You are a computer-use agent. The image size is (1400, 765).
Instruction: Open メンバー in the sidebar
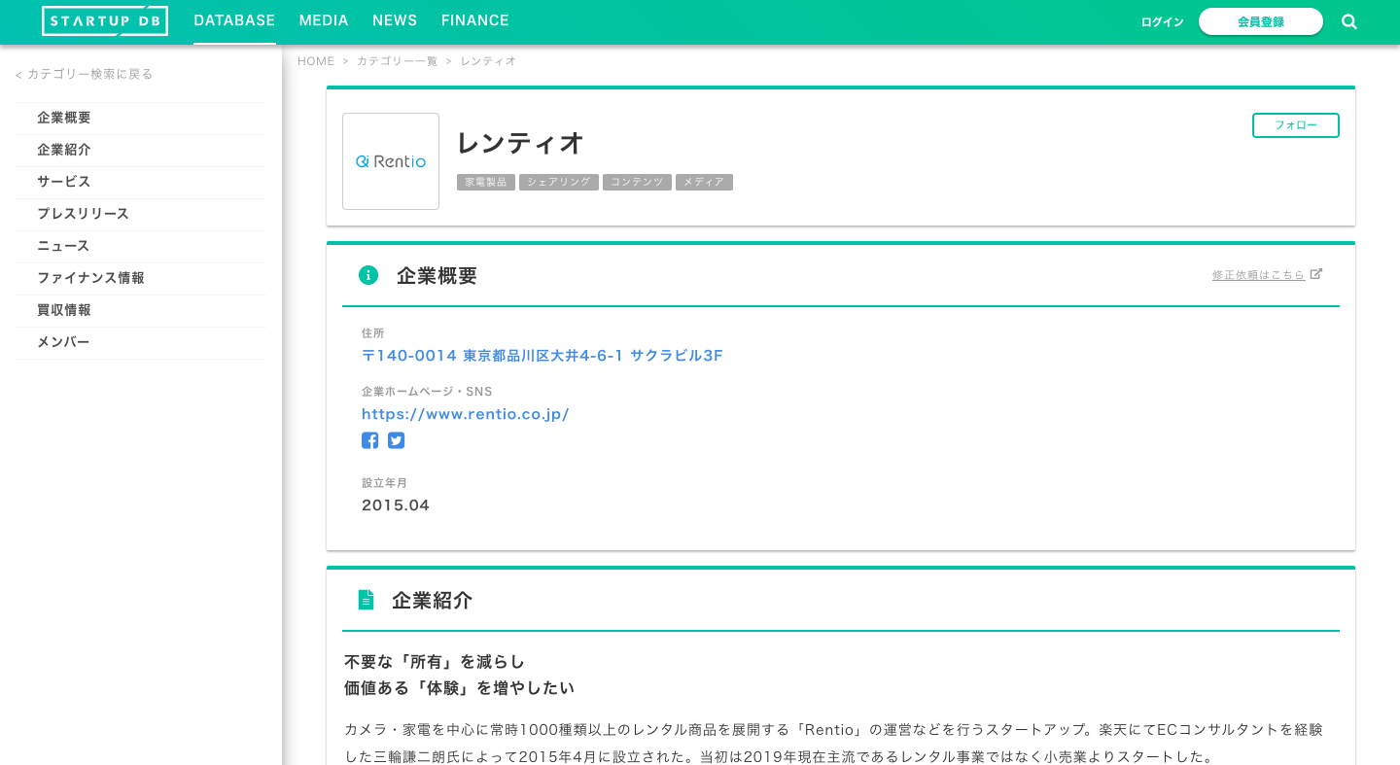point(62,342)
